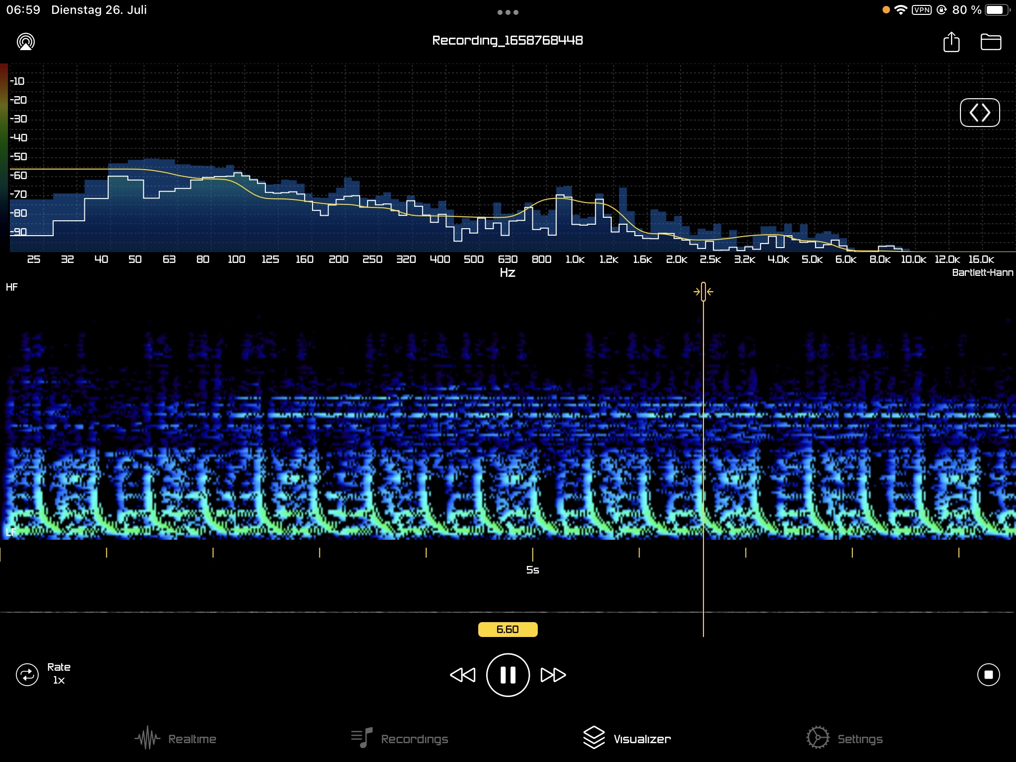The width and height of the screenshot is (1016, 762).
Task: Open the Settings tab
Action: click(x=844, y=739)
